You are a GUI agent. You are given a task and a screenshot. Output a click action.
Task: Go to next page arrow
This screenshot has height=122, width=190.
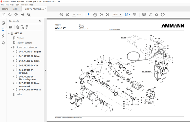tap(67, 15)
